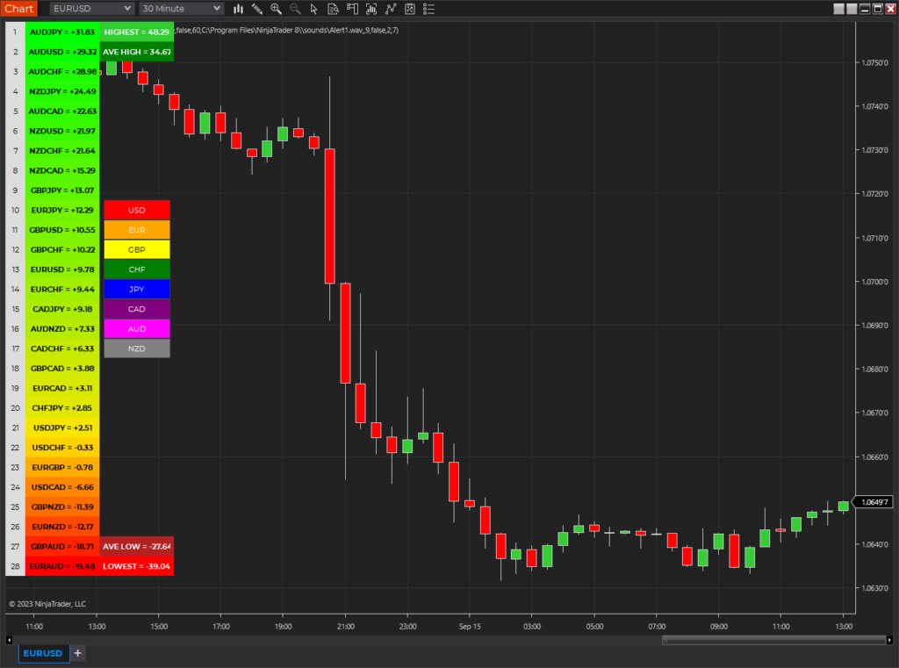Viewport: 899px width, 668px height.
Task: Click the AUDJPY strength row
Action: click(61, 32)
